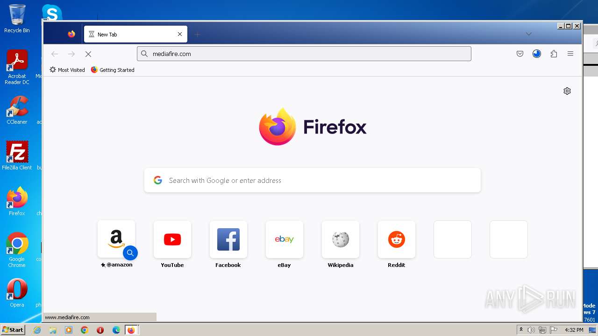Open the Amazon shortcut tile
Viewport: 598px width, 336px height.
(116, 239)
